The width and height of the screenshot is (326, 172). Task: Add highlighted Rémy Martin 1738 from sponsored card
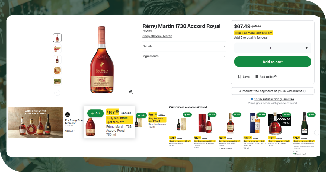coord(95,113)
